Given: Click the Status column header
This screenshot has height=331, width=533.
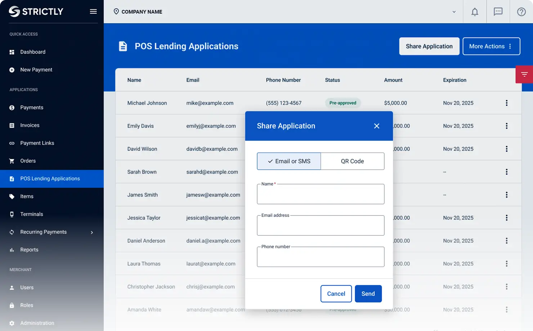Looking at the screenshot, I should 332,80.
